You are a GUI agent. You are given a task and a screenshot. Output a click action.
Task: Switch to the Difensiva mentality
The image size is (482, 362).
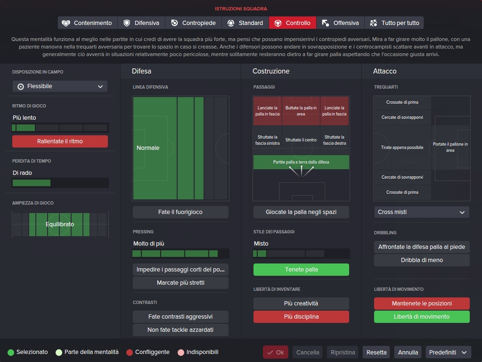(x=141, y=23)
